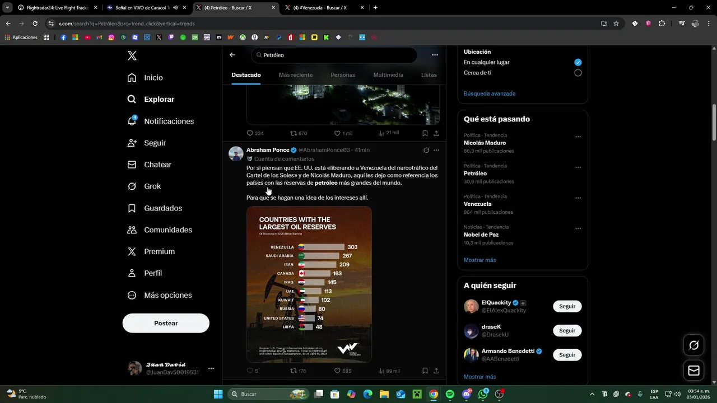Select En cualquier lugar radio option

coord(578,62)
